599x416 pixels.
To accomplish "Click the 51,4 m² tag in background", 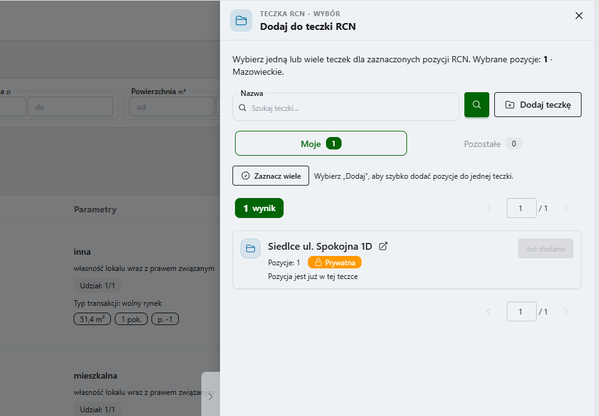I will point(92,319).
